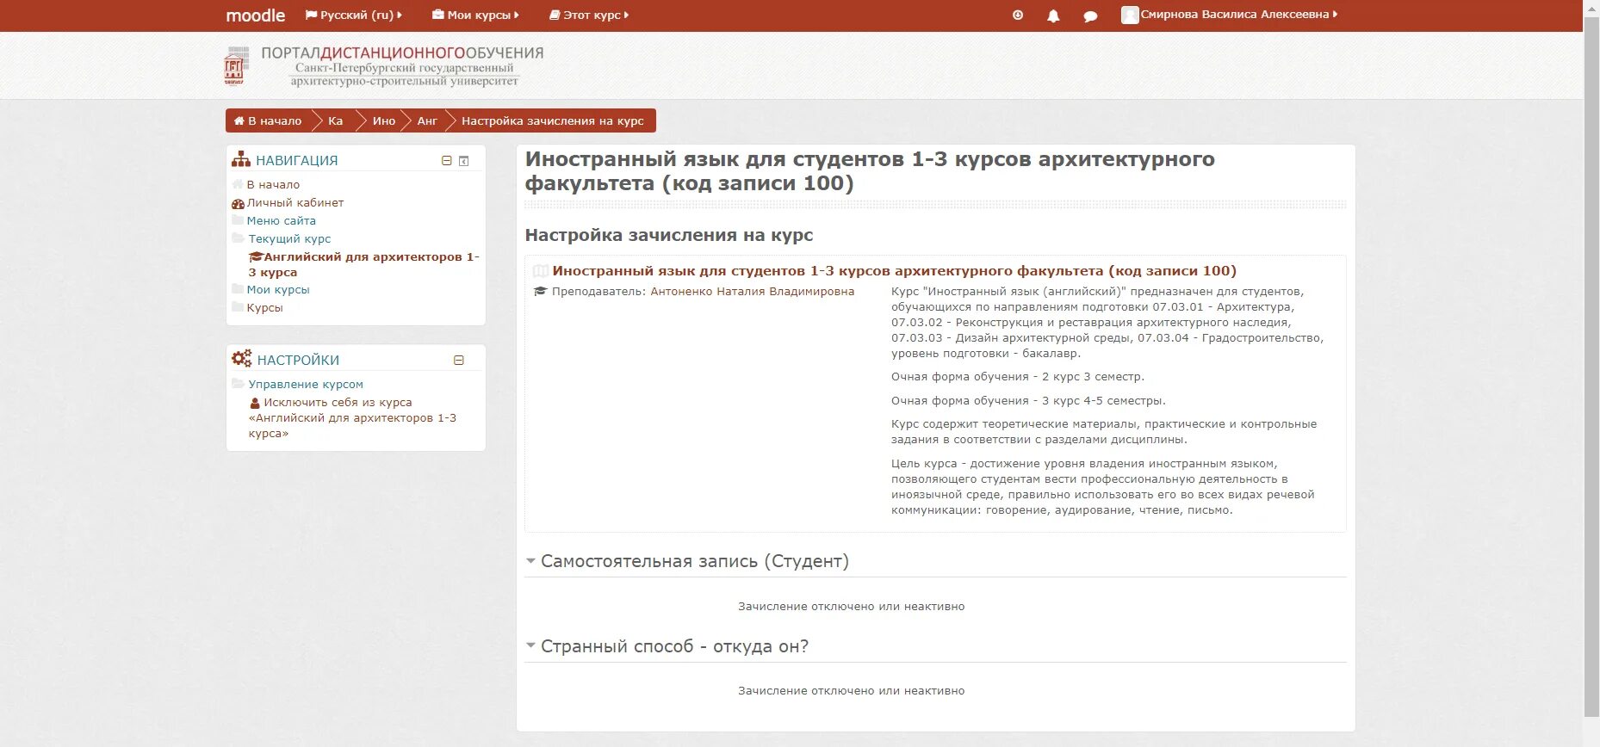The image size is (1600, 747).
Task: Open course title link with код записи 100
Action: (894, 270)
